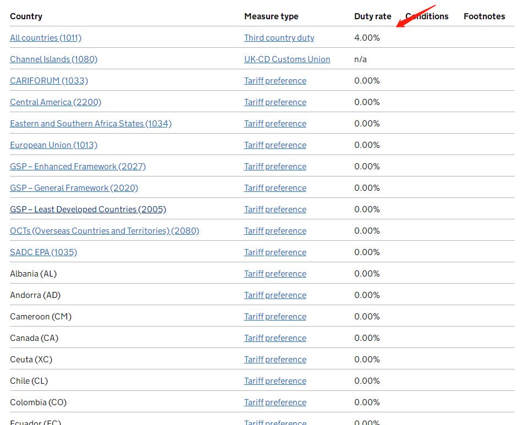Click the Footnotes column header
Image resolution: width=523 pixels, height=425 pixels.
pyautogui.click(x=485, y=16)
